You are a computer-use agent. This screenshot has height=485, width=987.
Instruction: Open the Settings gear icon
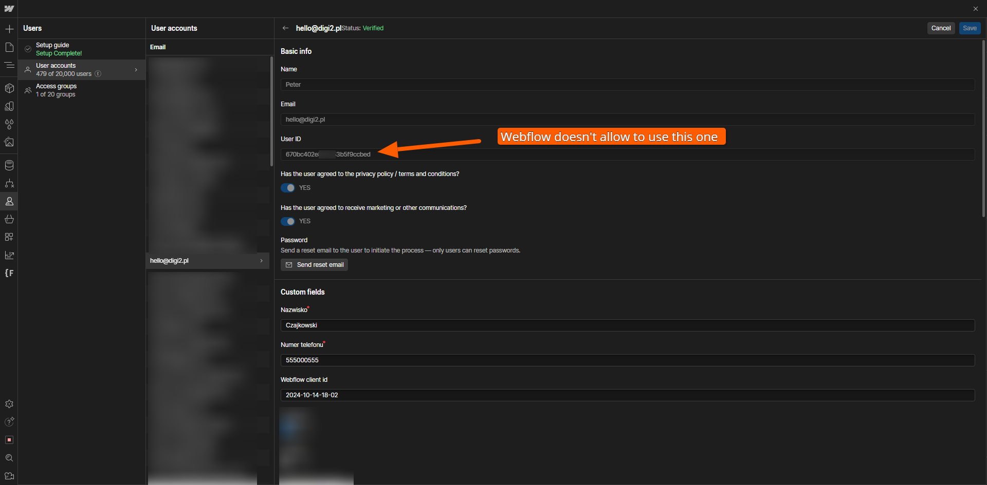pos(9,404)
